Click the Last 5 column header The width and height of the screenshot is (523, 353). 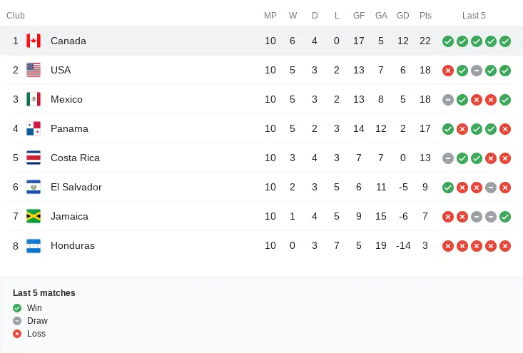click(x=474, y=16)
